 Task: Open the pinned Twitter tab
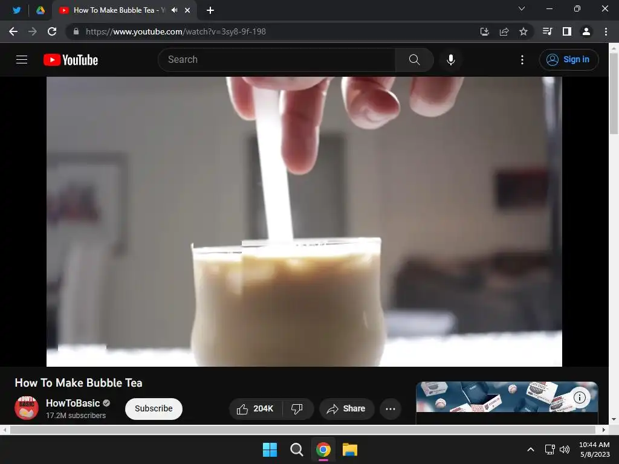point(16,10)
